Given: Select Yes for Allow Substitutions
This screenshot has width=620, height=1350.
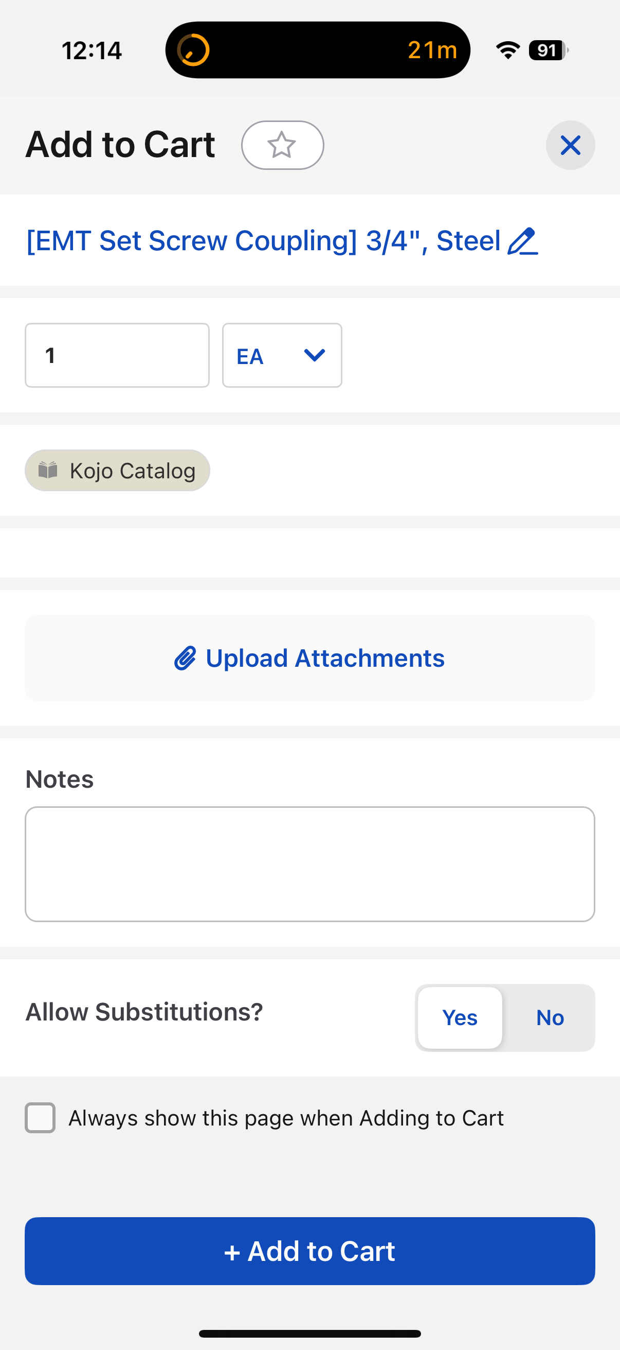Looking at the screenshot, I should pos(460,1018).
